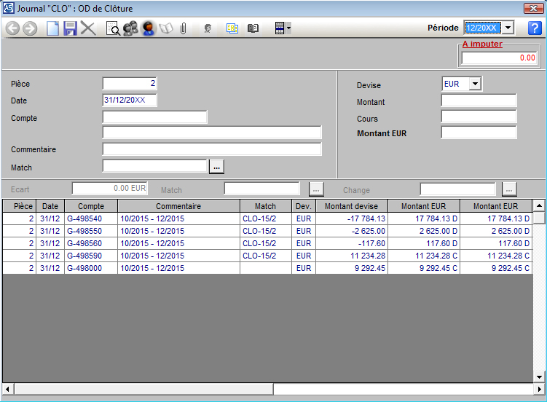Click the browse button next to Match field
547x402 pixels.
tap(216, 167)
